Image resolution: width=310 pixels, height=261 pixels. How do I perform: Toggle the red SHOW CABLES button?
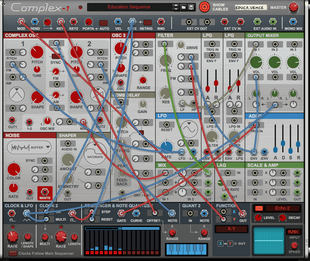coord(204,7)
